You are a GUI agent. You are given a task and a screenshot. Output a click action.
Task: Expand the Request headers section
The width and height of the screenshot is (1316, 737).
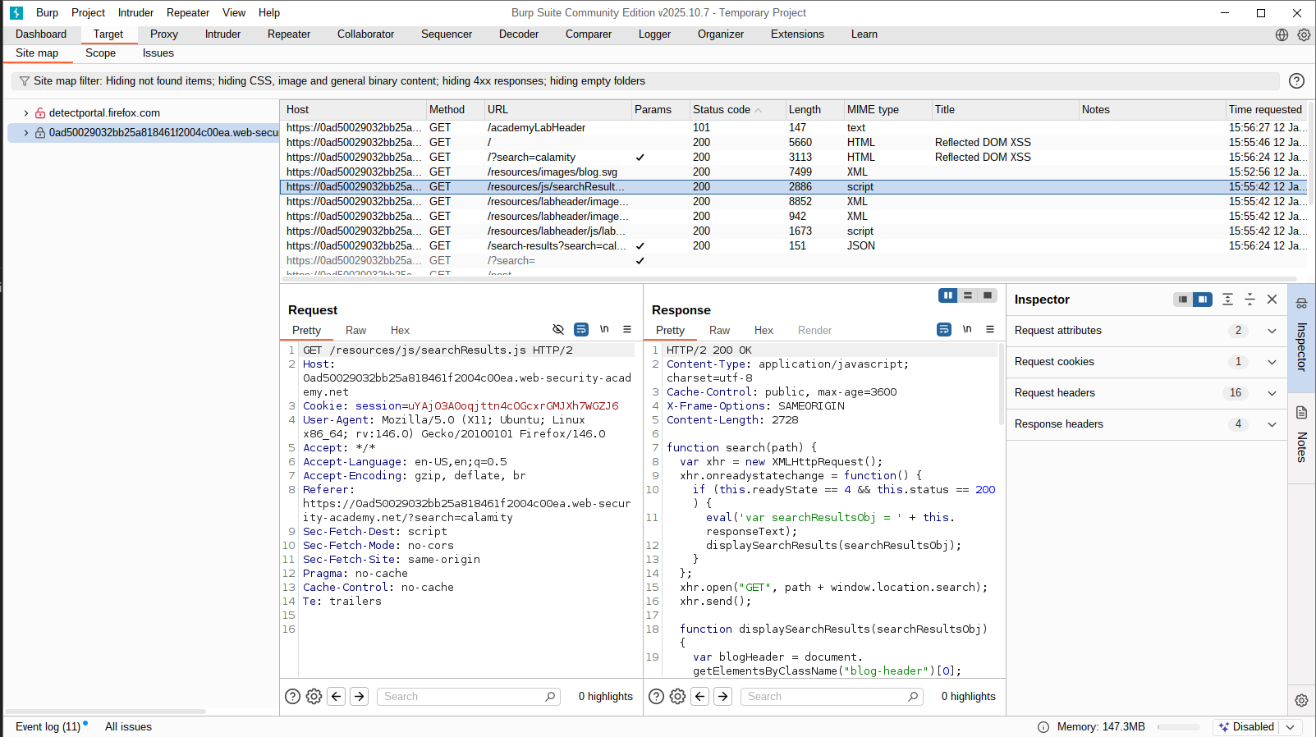(1272, 393)
